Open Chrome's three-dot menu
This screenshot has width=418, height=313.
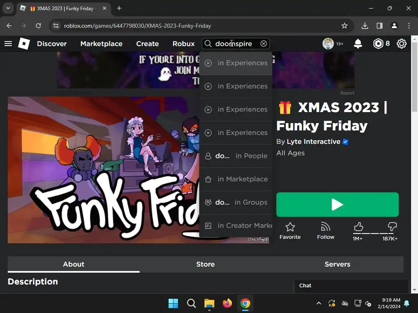pos(409,26)
